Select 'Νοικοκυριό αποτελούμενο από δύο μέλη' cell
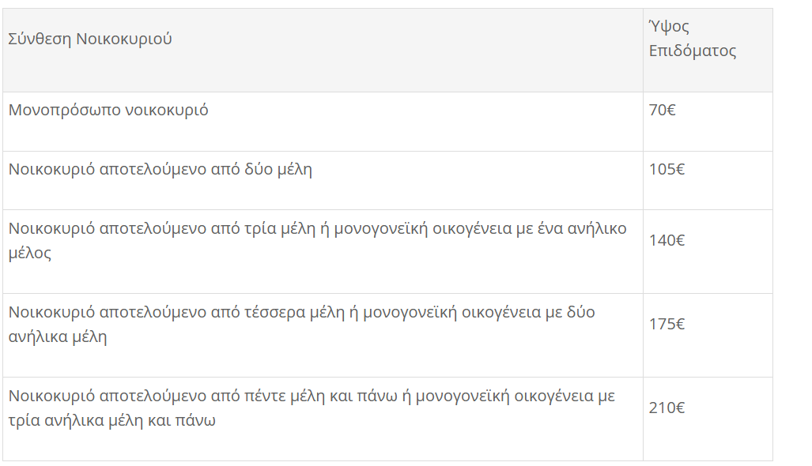Screen dimensions: 812x466 coord(161,169)
